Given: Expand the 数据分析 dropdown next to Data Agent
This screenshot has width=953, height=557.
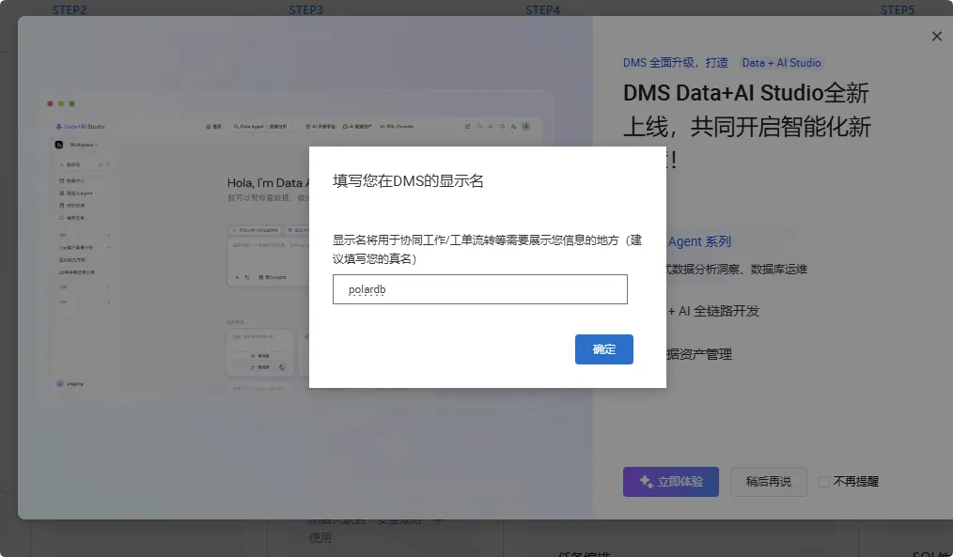Looking at the screenshot, I should pos(278,126).
